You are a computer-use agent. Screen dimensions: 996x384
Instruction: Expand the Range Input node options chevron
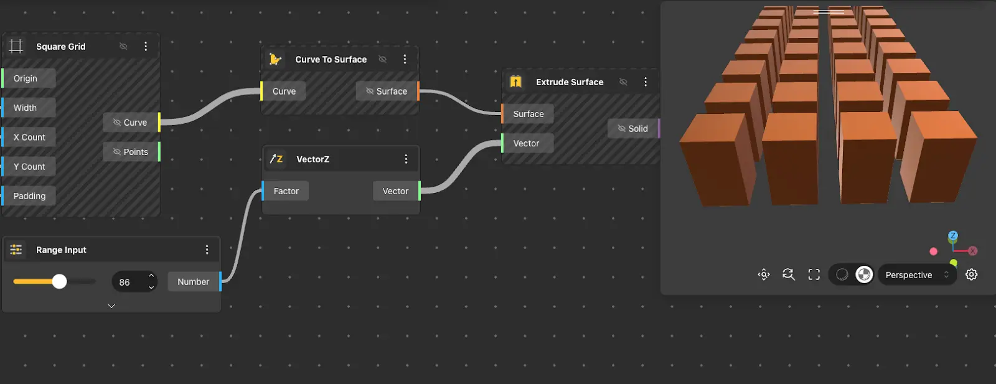(x=111, y=306)
